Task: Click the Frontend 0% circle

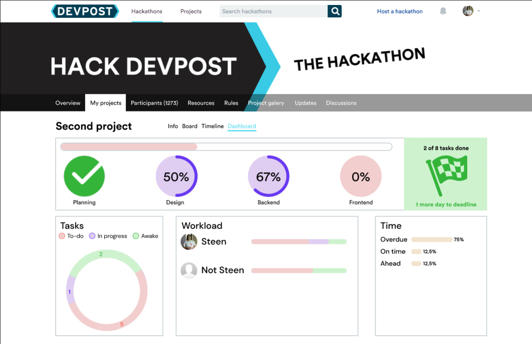Action: (361, 176)
